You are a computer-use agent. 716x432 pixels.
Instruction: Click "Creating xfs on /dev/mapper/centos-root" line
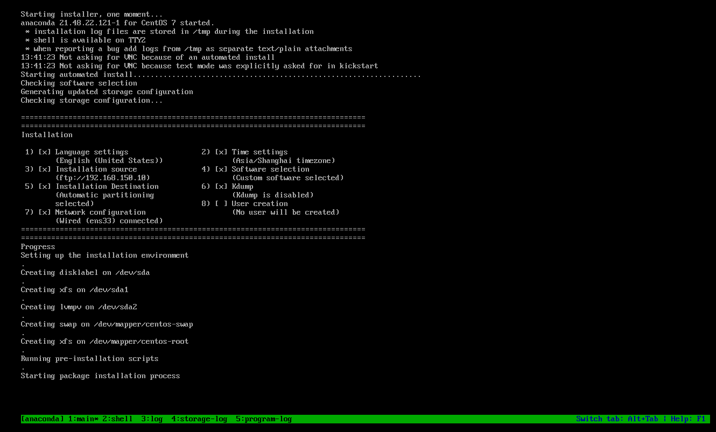(x=105, y=342)
